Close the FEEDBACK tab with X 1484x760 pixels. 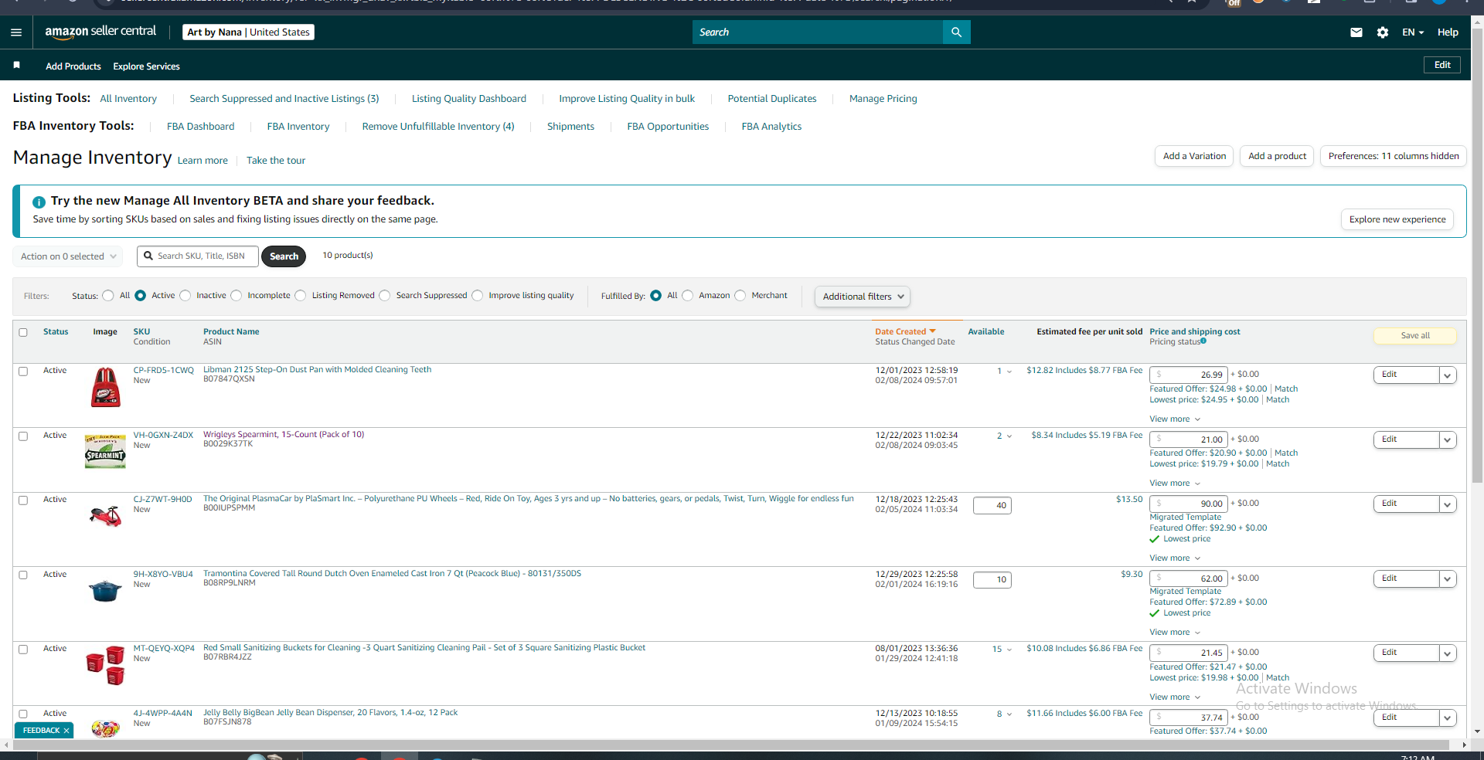coord(66,731)
